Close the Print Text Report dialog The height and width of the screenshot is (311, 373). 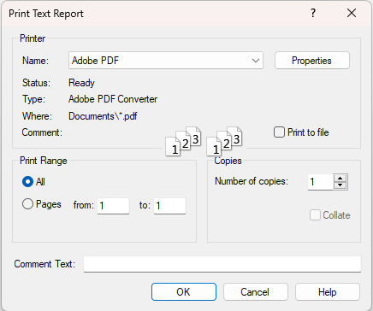(352, 13)
